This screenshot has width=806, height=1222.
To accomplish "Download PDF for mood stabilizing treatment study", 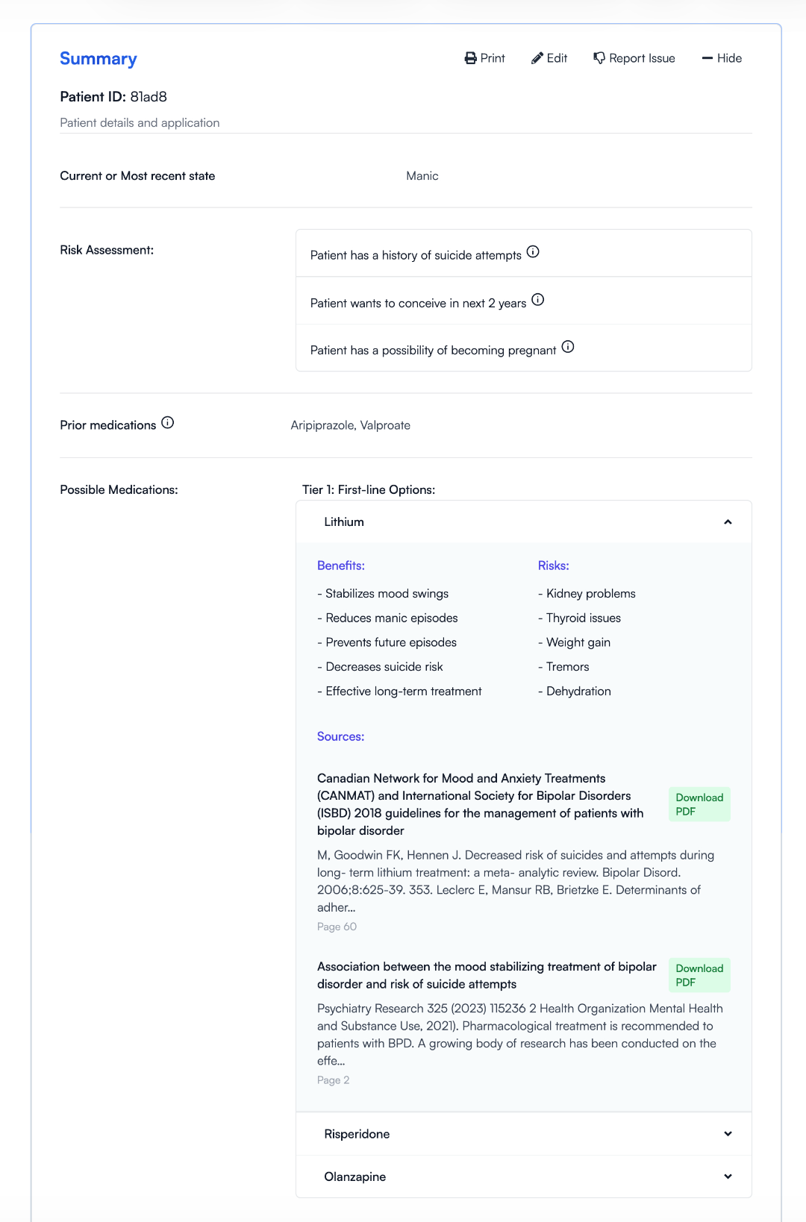I will (699, 975).
